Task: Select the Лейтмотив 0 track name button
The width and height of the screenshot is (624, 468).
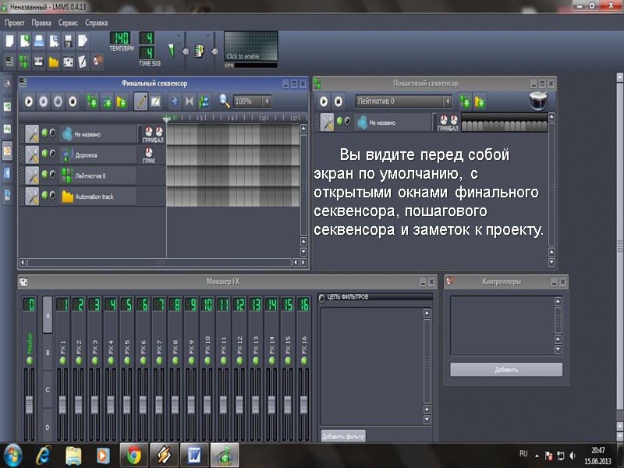Action: (98, 175)
